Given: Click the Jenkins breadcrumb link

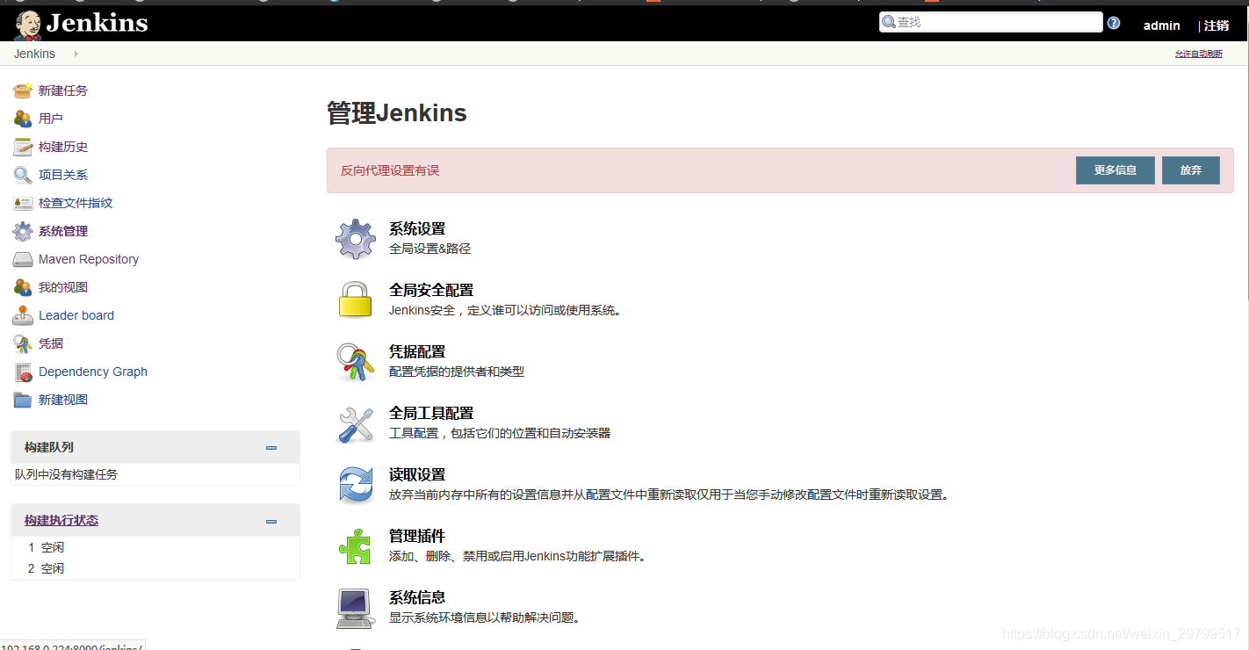Looking at the screenshot, I should tap(34, 54).
